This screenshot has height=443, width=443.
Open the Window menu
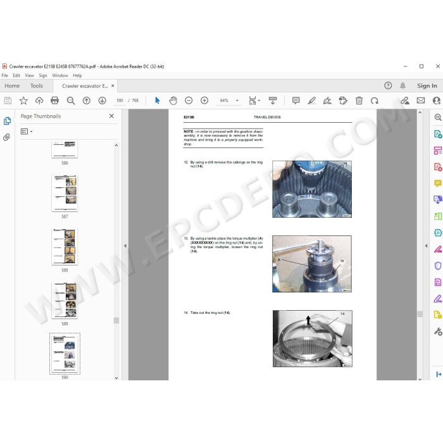pos(60,75)
